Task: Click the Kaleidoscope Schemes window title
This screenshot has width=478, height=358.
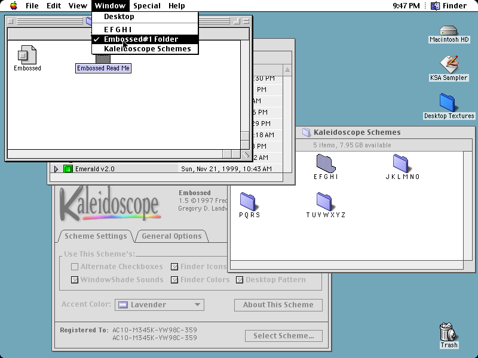Action: [x=357, y=132]
